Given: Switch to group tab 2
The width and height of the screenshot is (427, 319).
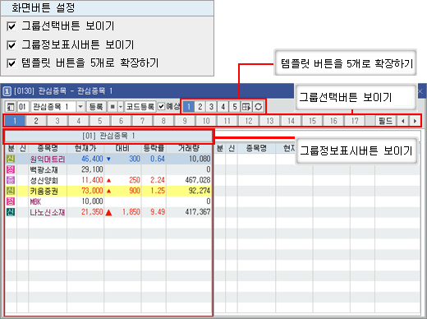Looking at the screenshot, I should [36, 121].
